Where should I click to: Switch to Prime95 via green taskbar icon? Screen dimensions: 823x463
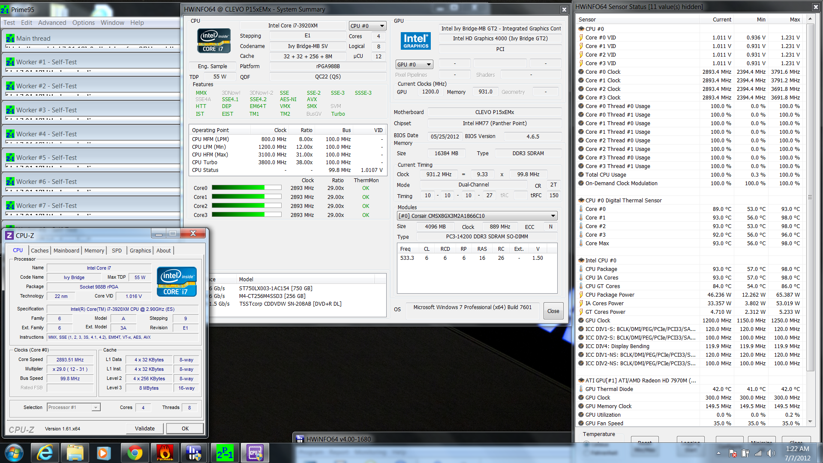225,453
